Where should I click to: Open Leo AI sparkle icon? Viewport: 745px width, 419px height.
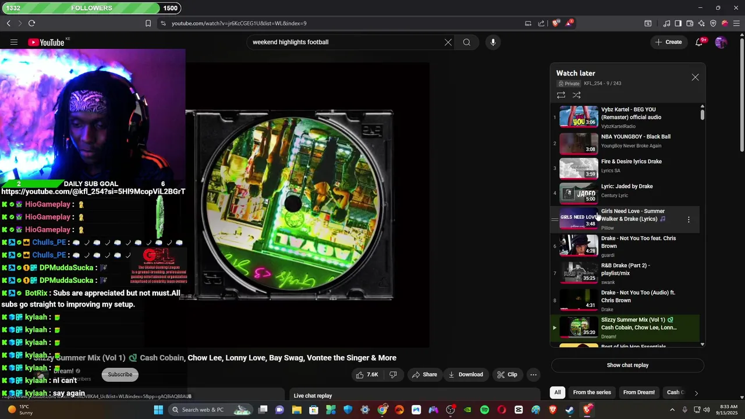(x=701, y=23)
